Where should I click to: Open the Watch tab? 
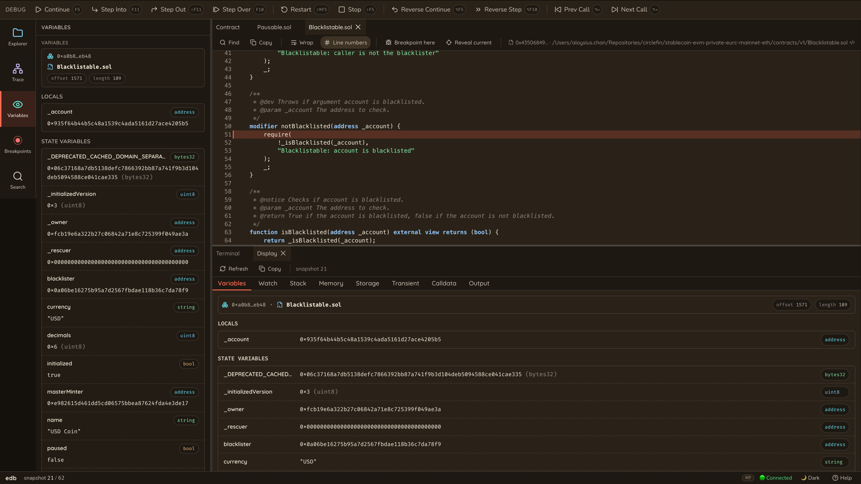pyautogui.click(x=268, y=284)
